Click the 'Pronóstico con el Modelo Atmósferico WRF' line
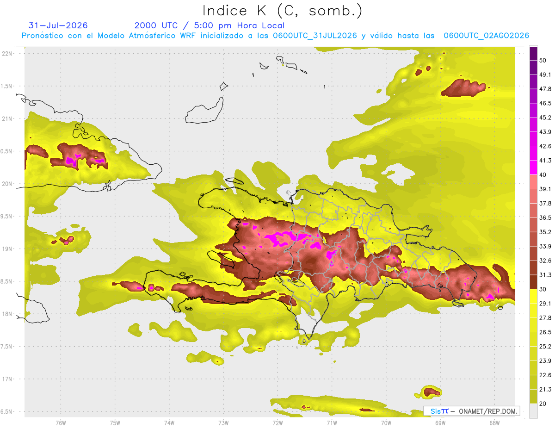555x429 pixels. pyautogui.click(x=275, y=36)
